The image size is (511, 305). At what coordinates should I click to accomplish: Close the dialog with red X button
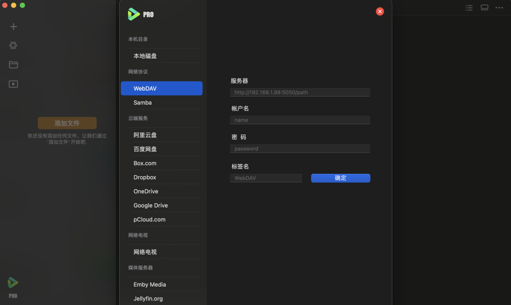(379, 11)
